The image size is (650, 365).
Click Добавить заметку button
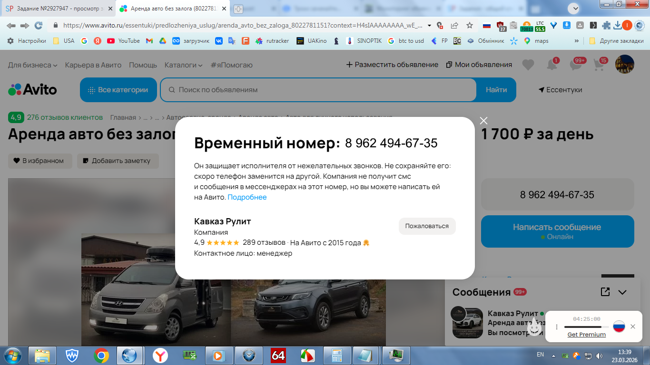pos(118,161)
